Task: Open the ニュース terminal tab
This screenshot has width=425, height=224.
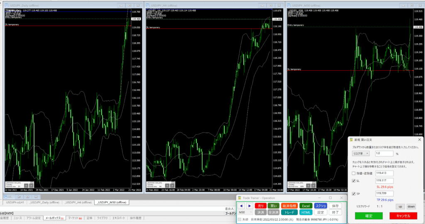Action: point(18,218)
